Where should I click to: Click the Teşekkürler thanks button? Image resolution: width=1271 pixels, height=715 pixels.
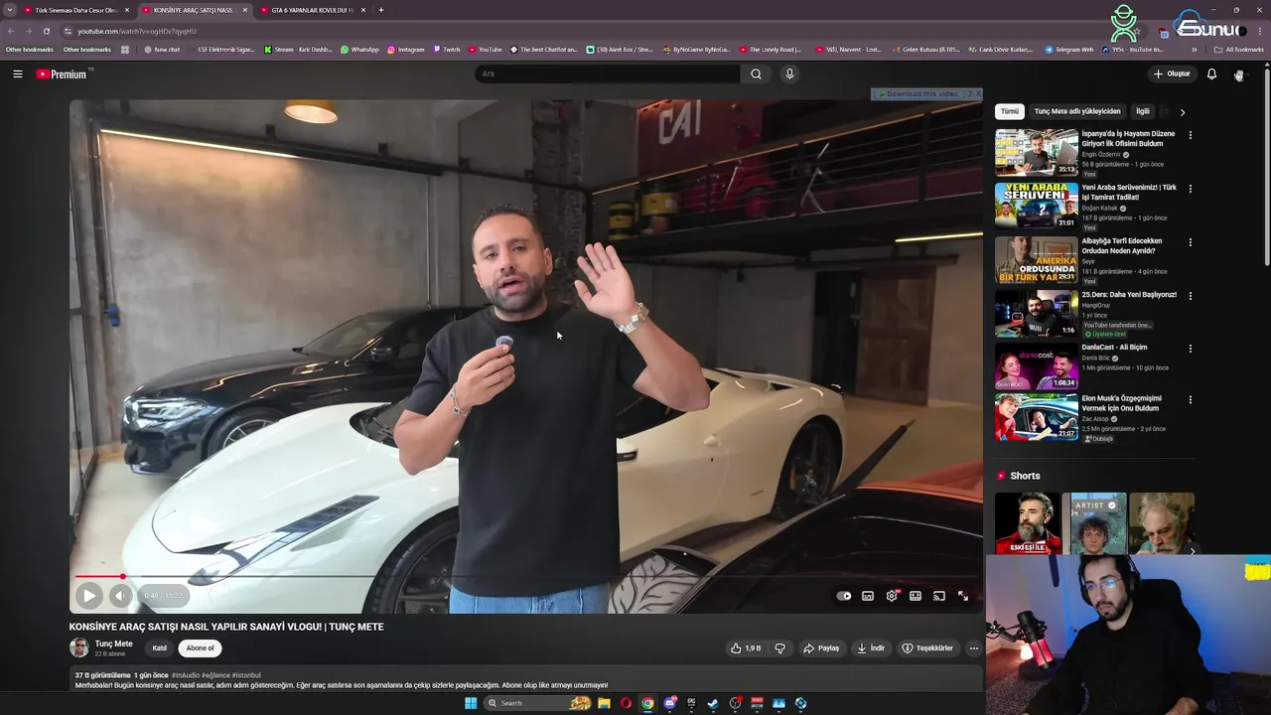(927, 648)
